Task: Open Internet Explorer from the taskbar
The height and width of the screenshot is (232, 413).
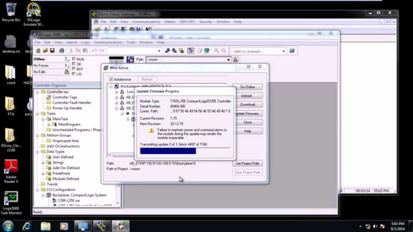Action: pyautogui.click(x=27, y=226)
